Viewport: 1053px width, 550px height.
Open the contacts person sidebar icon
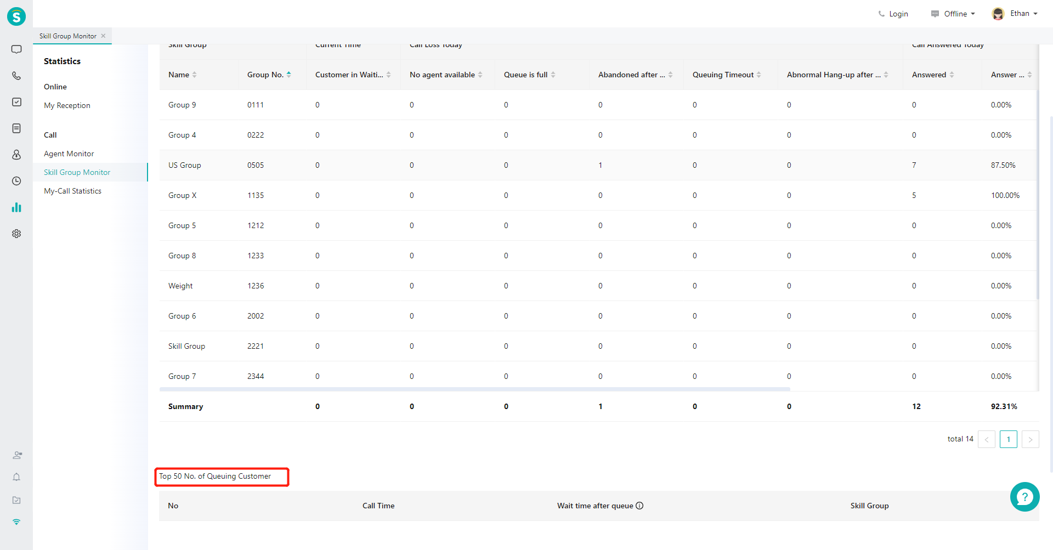pyautogui.click(x=16, y=155)
